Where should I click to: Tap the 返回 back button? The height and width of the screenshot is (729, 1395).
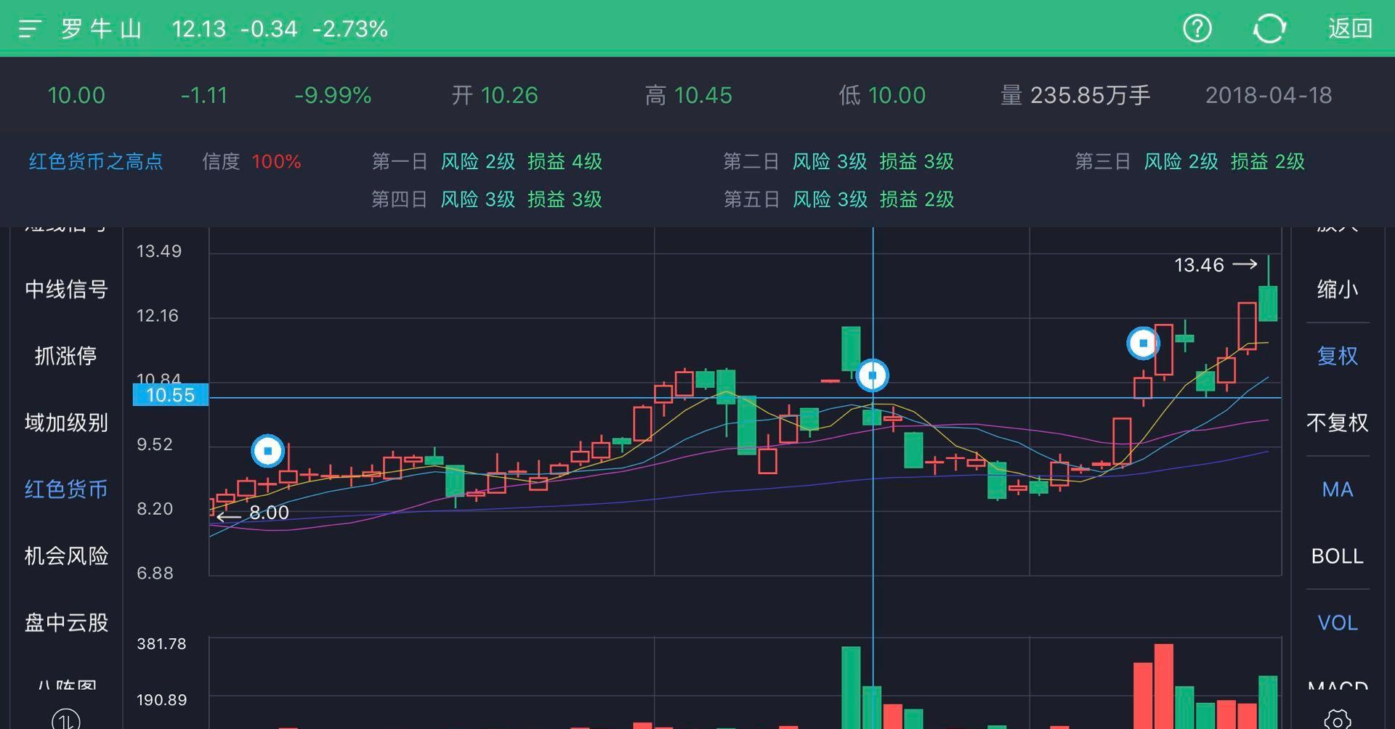(x=1350, y=29)
